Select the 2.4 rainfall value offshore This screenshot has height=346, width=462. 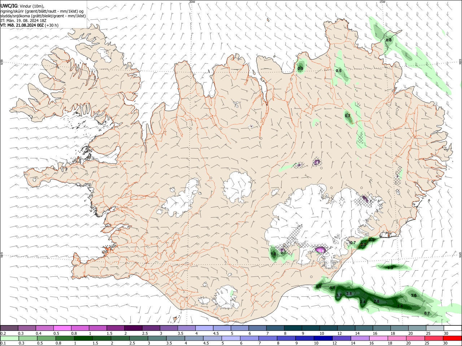(x=363, y=302)
